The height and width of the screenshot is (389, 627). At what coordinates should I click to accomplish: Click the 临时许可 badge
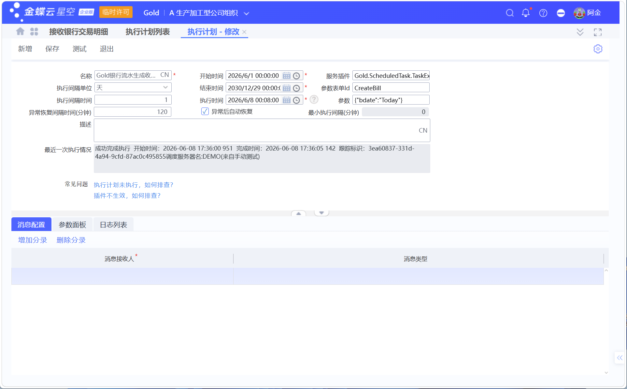(x=116, y=12)
